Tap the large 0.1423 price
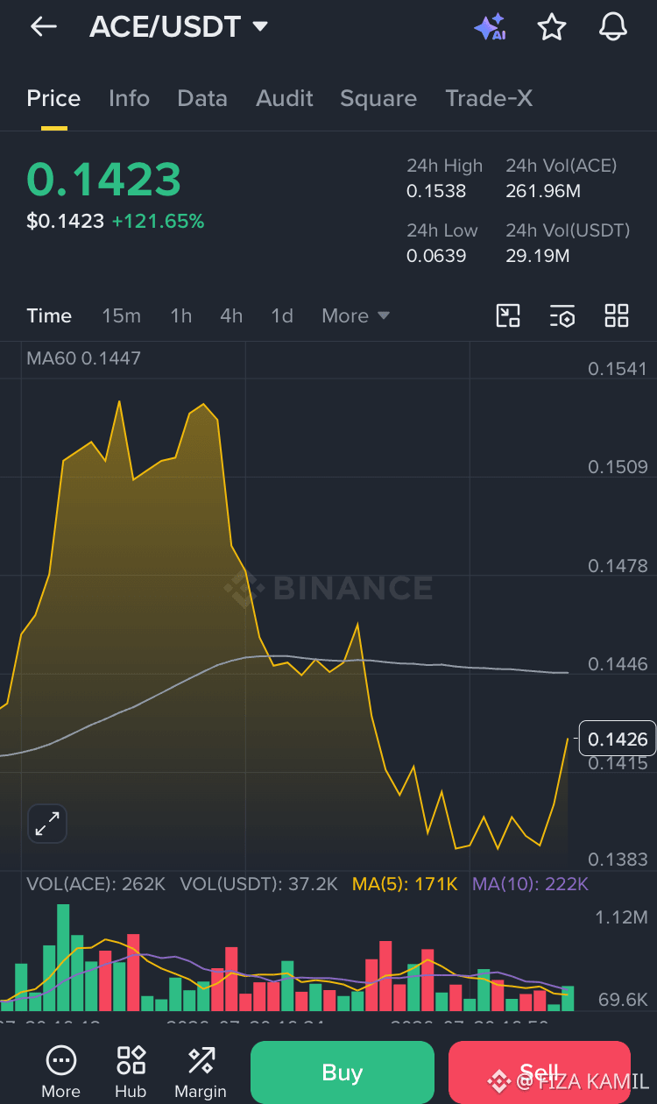This screenshot has width=657, height=1104. tap(103, 180)
